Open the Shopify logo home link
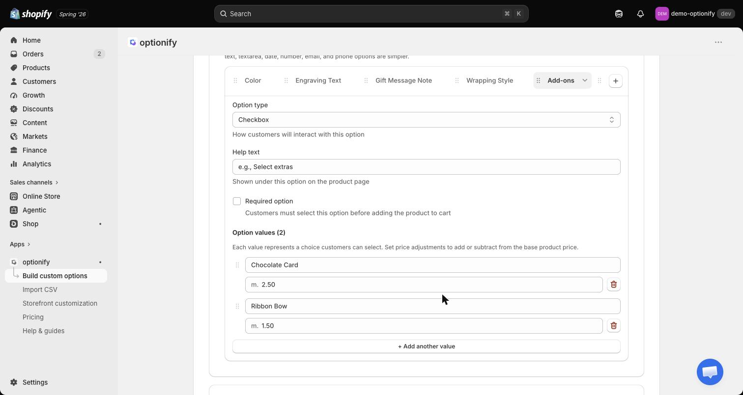 click(31, 14)
